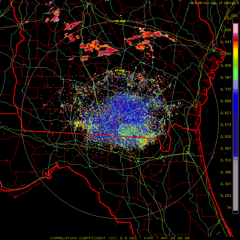Click the 0.733 scale value

pyautogui.click(x=226, y=89)
